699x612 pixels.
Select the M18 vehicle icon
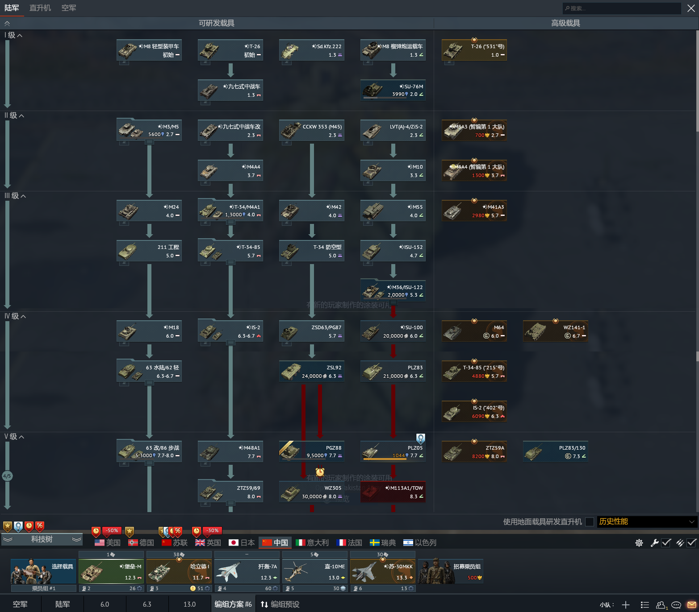(149, 331)
